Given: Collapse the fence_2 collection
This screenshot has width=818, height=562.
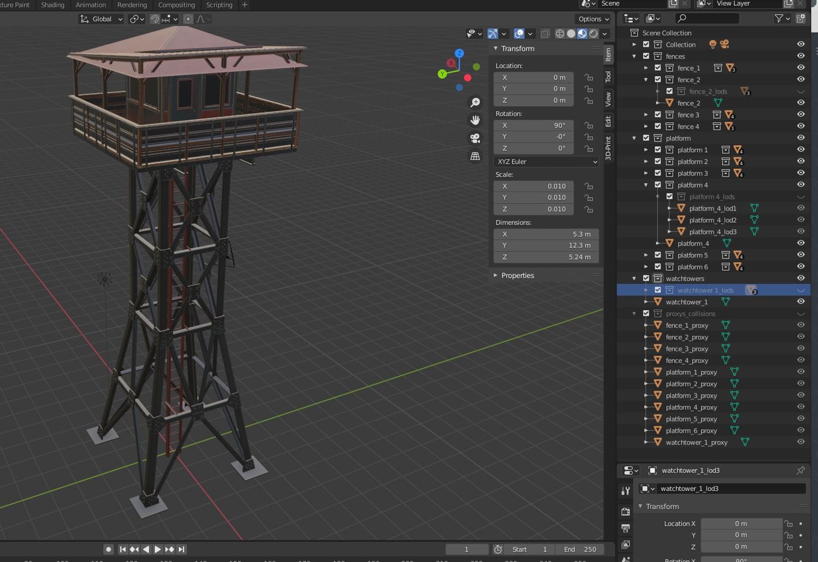Looking at the screenshot, I should 646,80.
